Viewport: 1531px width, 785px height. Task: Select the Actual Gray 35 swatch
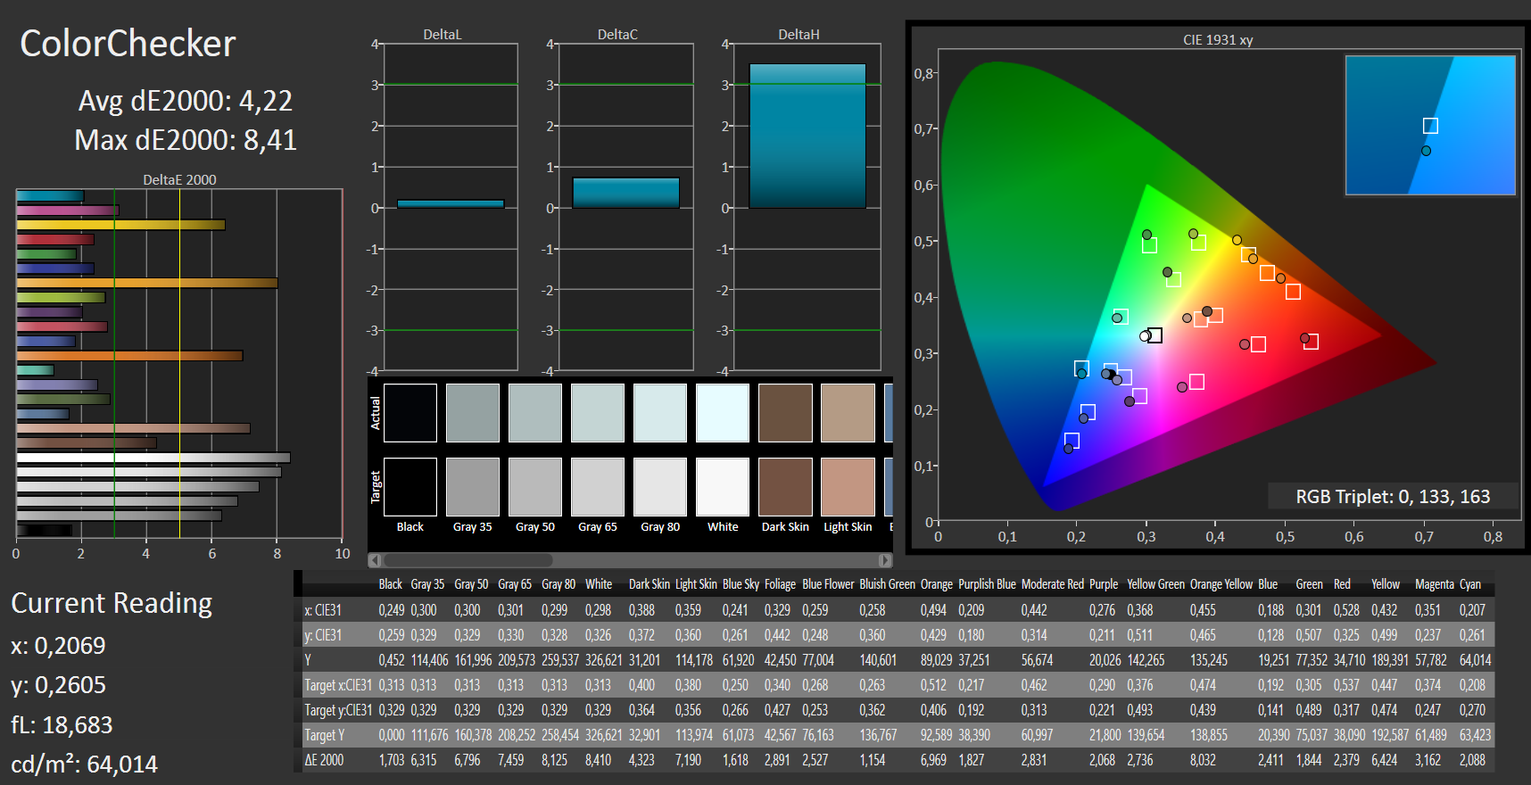point(473,413)
